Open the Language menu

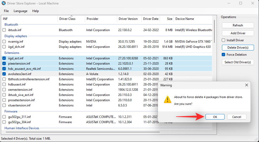20,11
